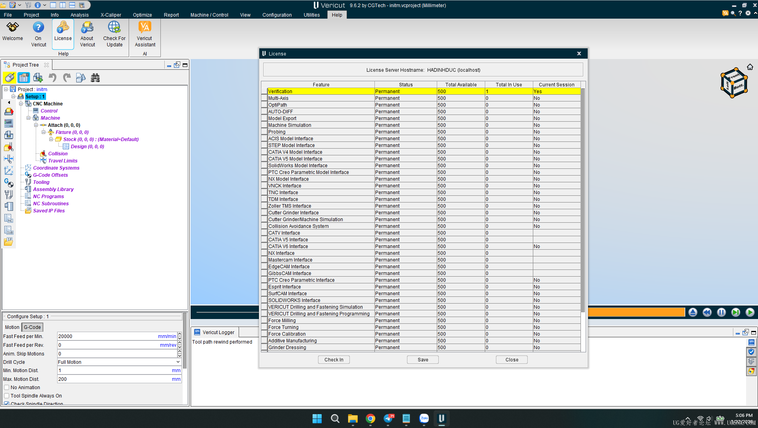Viewport: 758px width, 428px height.
Task: Select the Coordinate Systems sidebar icon
Action: pyautogui.click(x=9, y=171)
